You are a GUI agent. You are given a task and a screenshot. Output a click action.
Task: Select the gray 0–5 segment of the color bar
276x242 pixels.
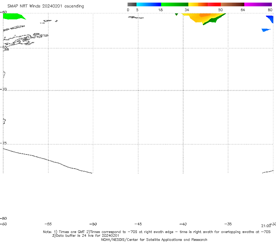coord(132,4)
